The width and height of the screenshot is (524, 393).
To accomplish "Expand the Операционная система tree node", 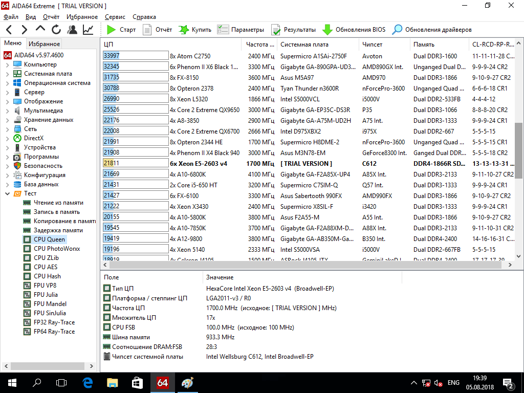I will point(7,83).
